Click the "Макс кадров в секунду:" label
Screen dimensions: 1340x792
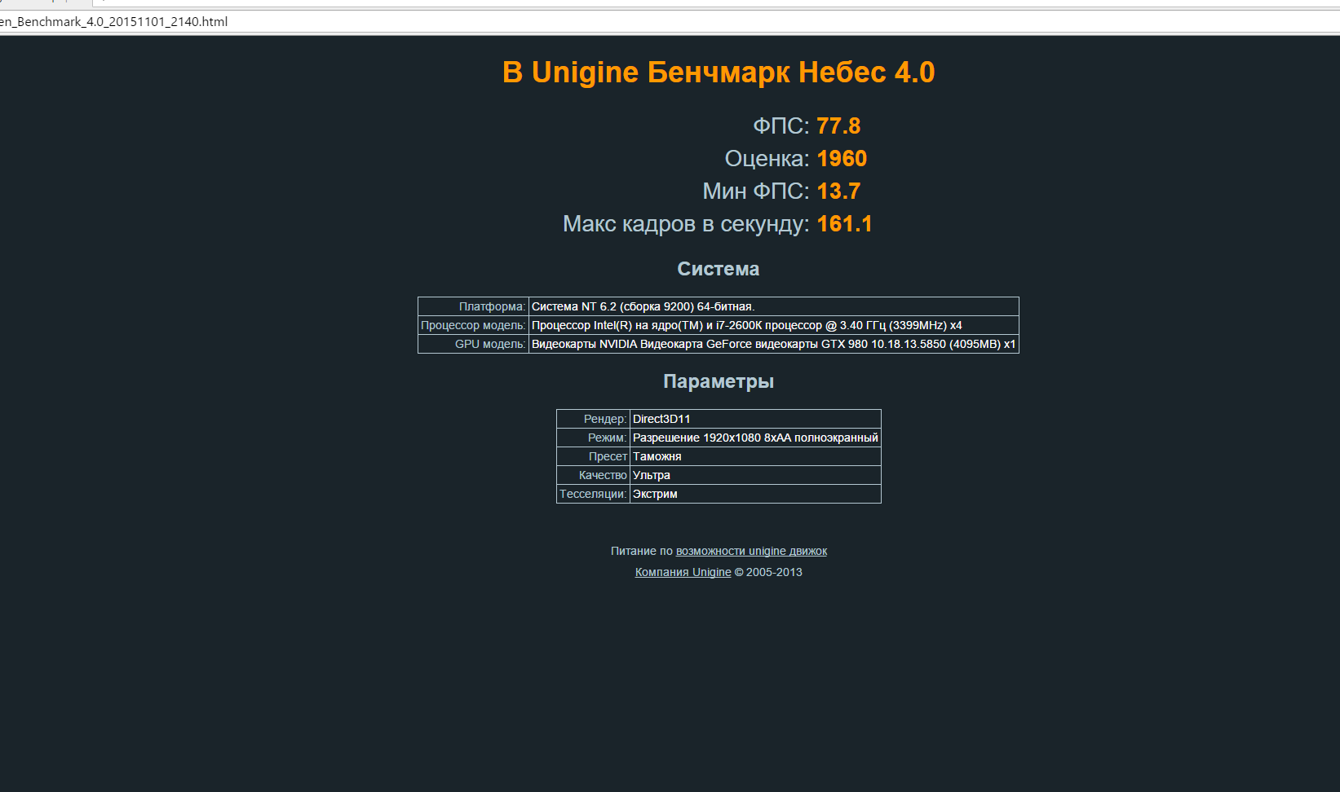point(686,224)
